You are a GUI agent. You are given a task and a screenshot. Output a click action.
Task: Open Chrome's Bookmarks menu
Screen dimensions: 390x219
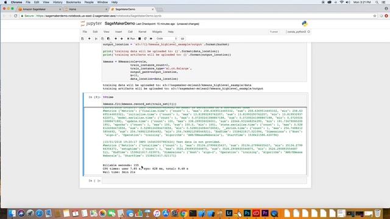pyautogui.click(x=73, y=2)
